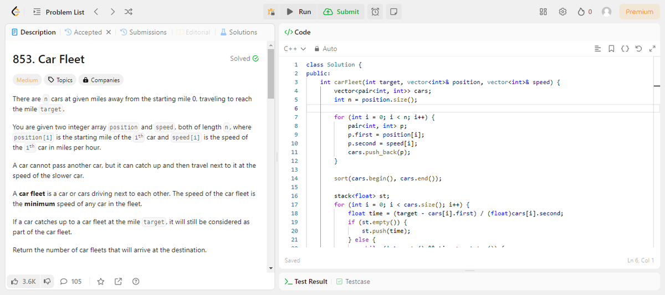
Task: Show the Companies tag
Action: (x=101, y=80)
